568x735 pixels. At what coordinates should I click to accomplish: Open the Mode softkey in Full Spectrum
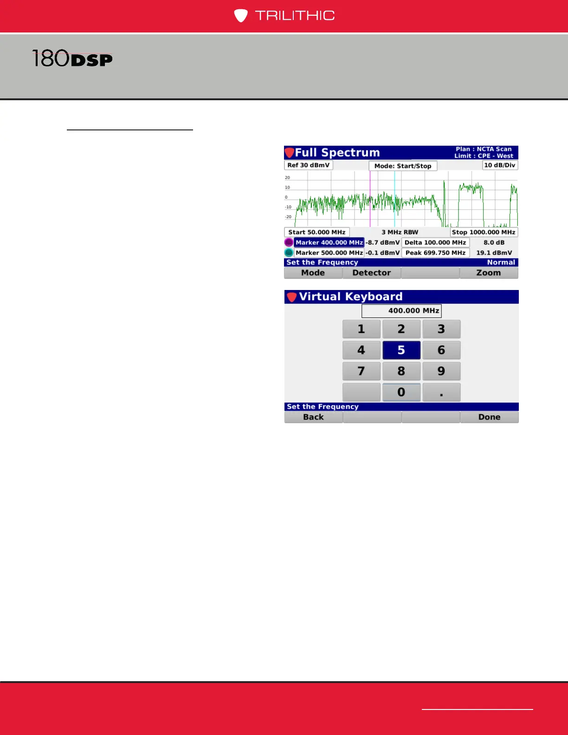tap(313, 273)
